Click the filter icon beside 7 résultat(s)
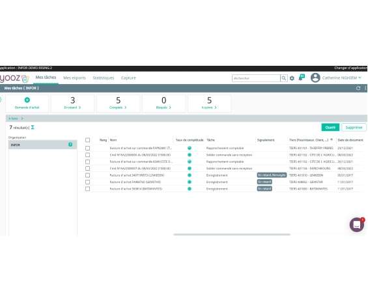Screen dimensions: 368x301 33,127
